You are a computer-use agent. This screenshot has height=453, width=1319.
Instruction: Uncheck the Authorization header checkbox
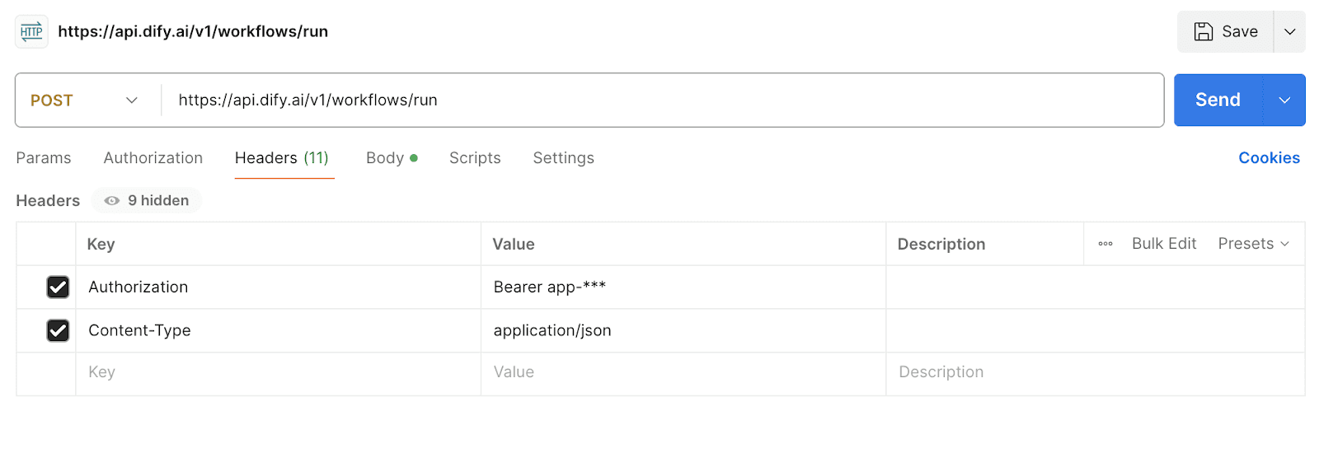point(58,287)
